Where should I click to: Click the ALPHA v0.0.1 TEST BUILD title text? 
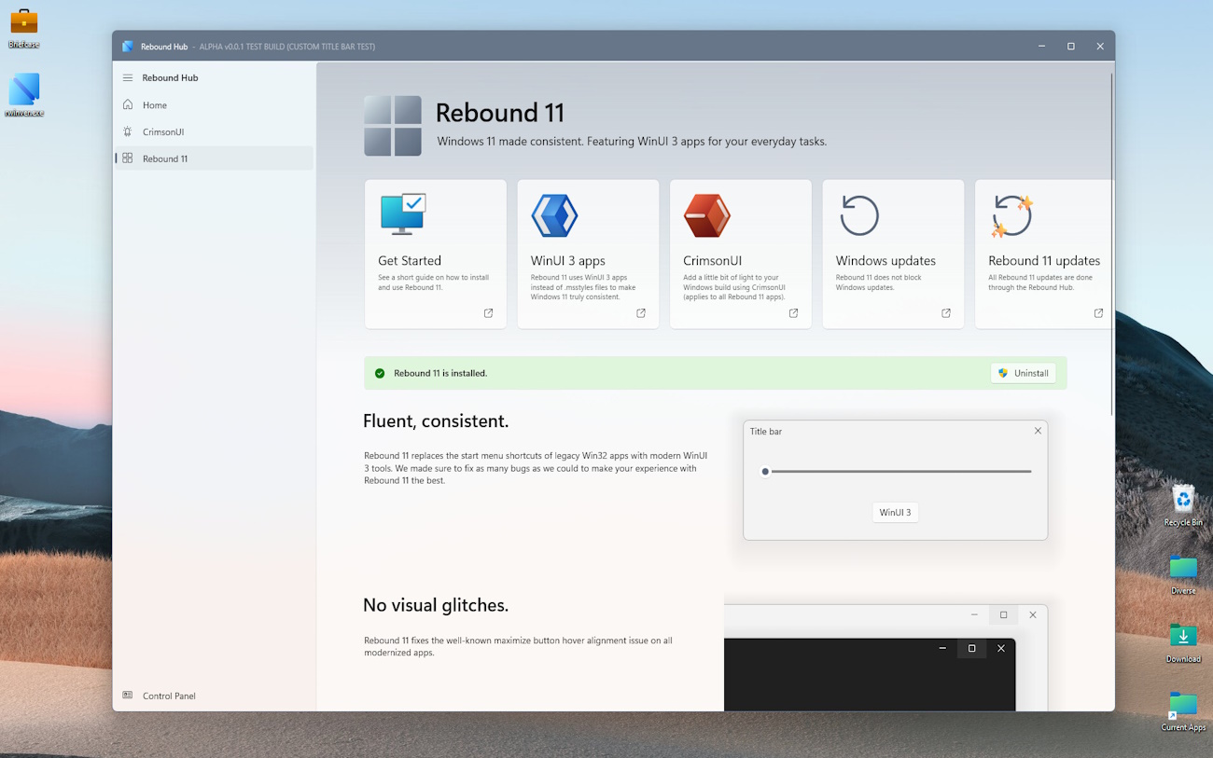(287, 47)
